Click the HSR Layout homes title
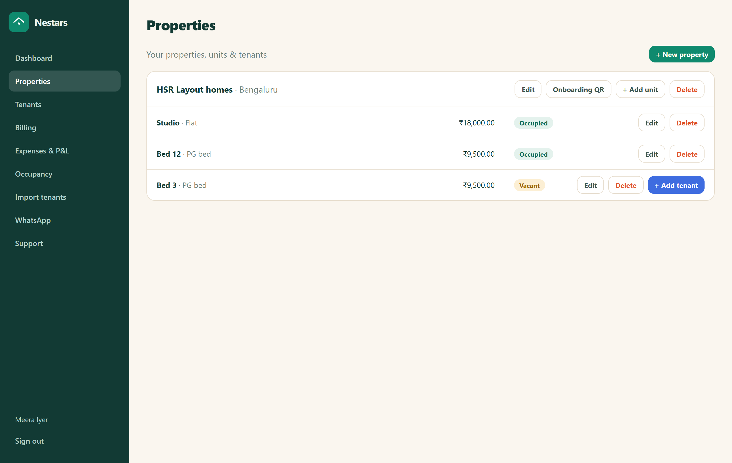The width and height of the screenshot is (732, 463). click(x=195, y=89)
